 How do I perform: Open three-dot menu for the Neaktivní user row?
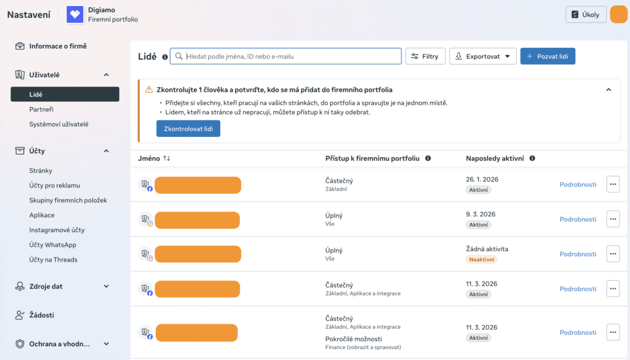(x=613, y=254)
